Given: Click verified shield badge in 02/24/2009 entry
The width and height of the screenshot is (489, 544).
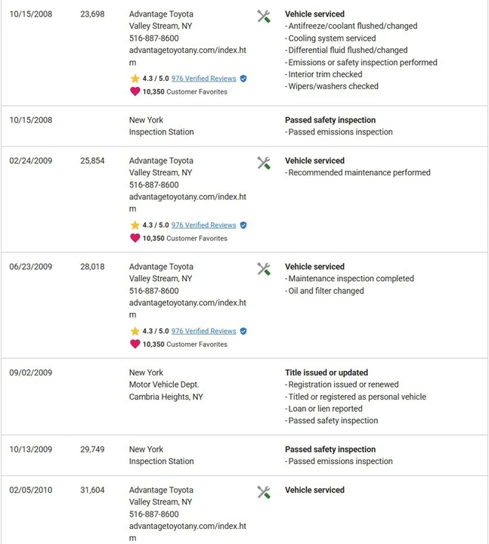Looking at the screenshot, I should coord(243,225).
